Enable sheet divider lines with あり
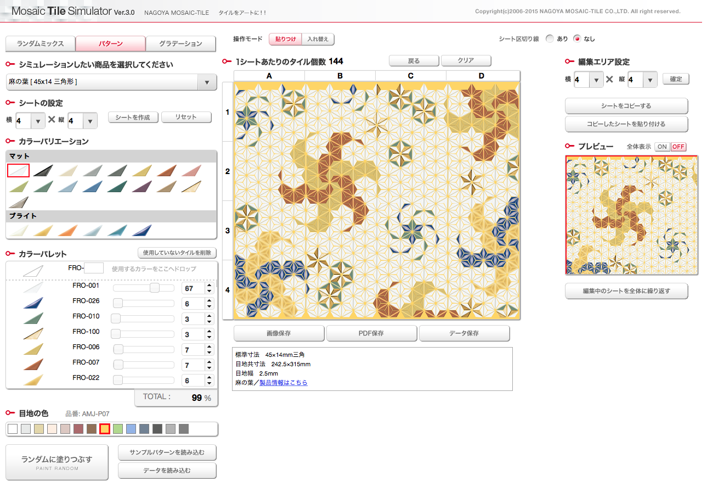Viewport: 707px width, 492px height. pyautogui.click(x=550, y=39)
